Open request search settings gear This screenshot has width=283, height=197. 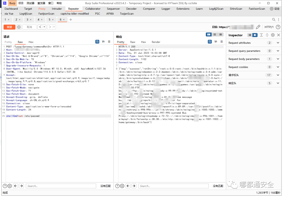coord(10,186)
